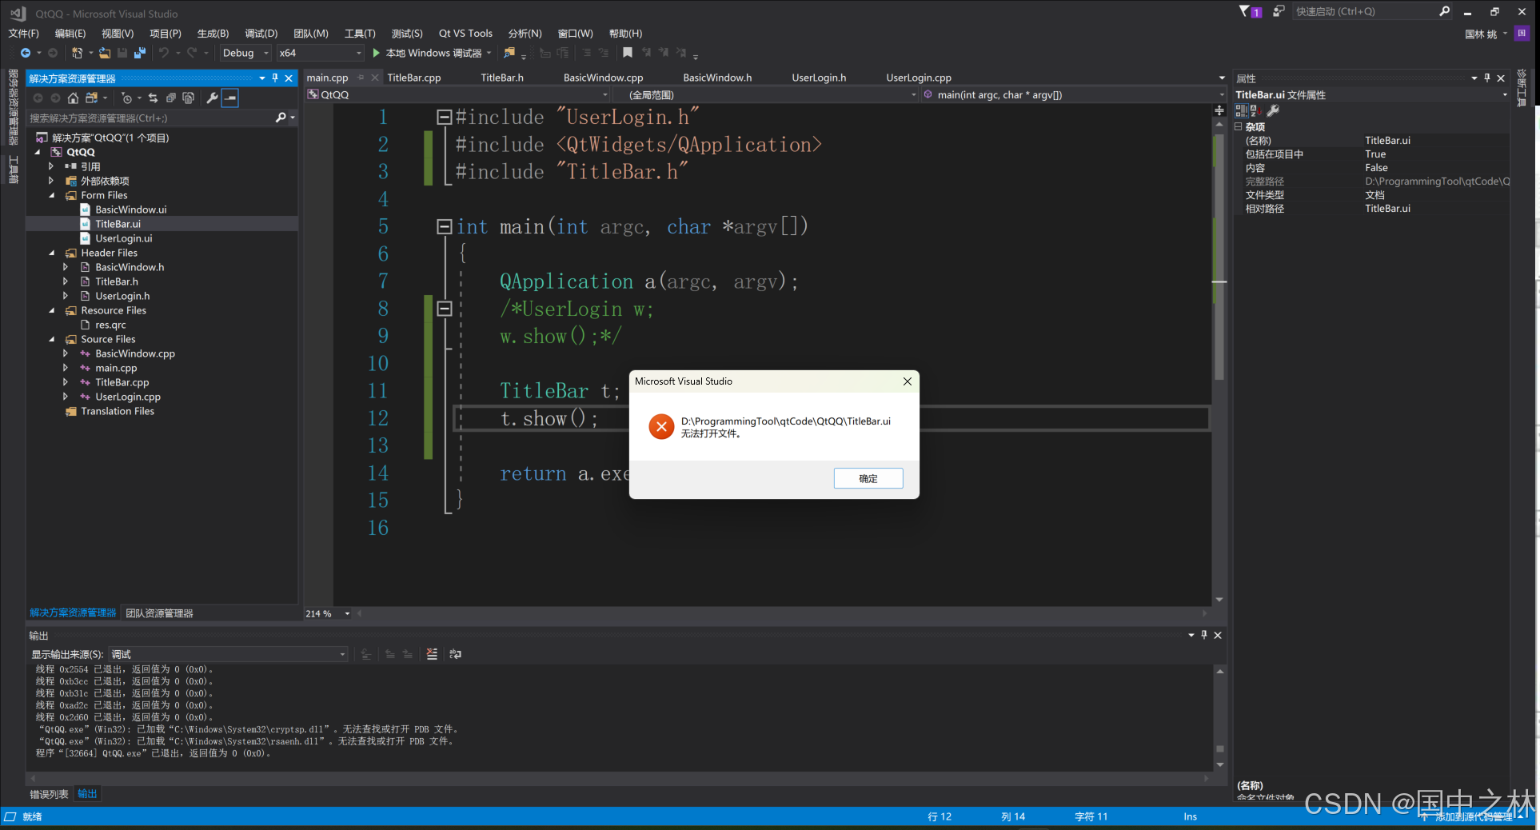The image size is (1540, 830).
Task: Collapse the Header Files folder
Action: pyautogui.click(x=52, y=253)
